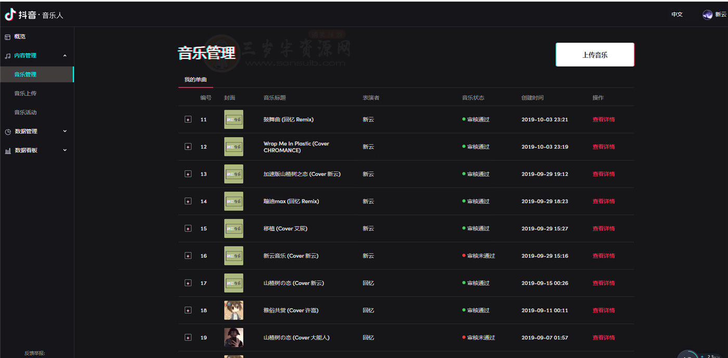Click the 新云 user avatar icon
728x358 pixels.
coord(707,15)
